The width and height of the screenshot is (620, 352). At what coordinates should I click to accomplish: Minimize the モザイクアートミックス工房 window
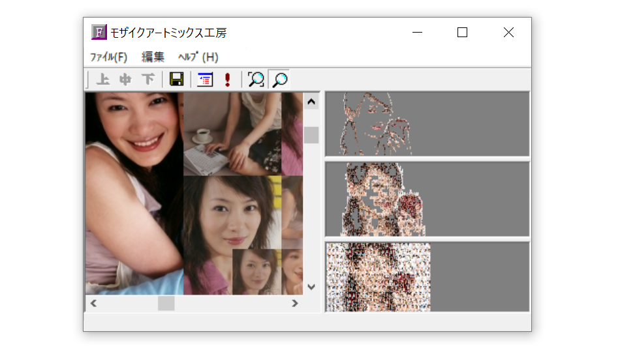pos(417,33)
